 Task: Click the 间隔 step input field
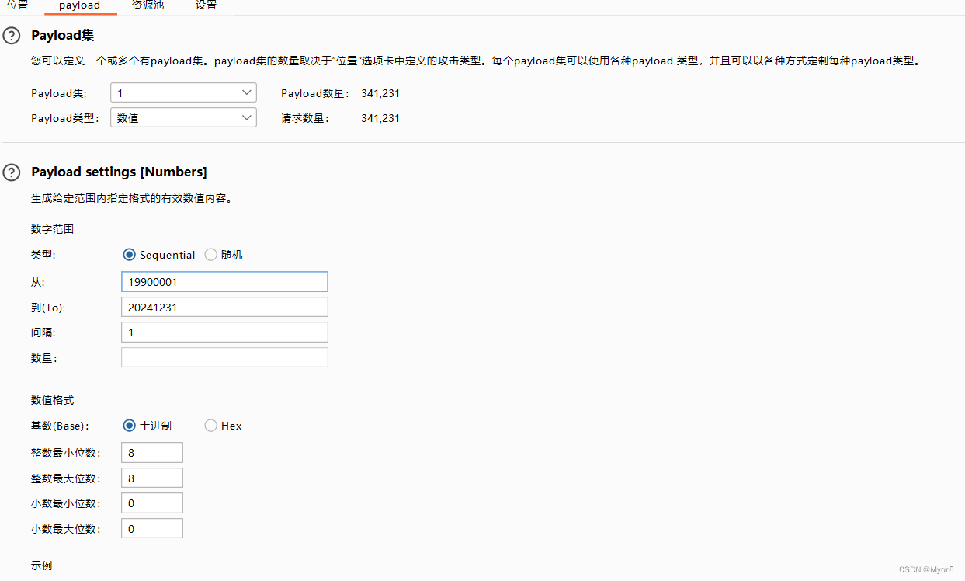pos(224,332)
